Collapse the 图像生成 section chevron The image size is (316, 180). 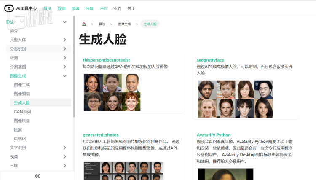(65, 76)
